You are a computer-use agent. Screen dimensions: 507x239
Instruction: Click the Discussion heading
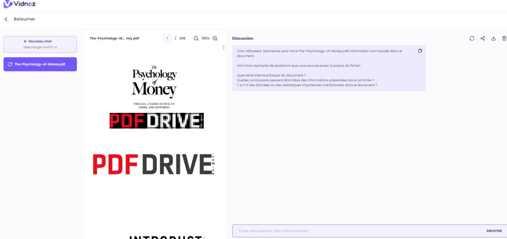click(x=243, y=38)
